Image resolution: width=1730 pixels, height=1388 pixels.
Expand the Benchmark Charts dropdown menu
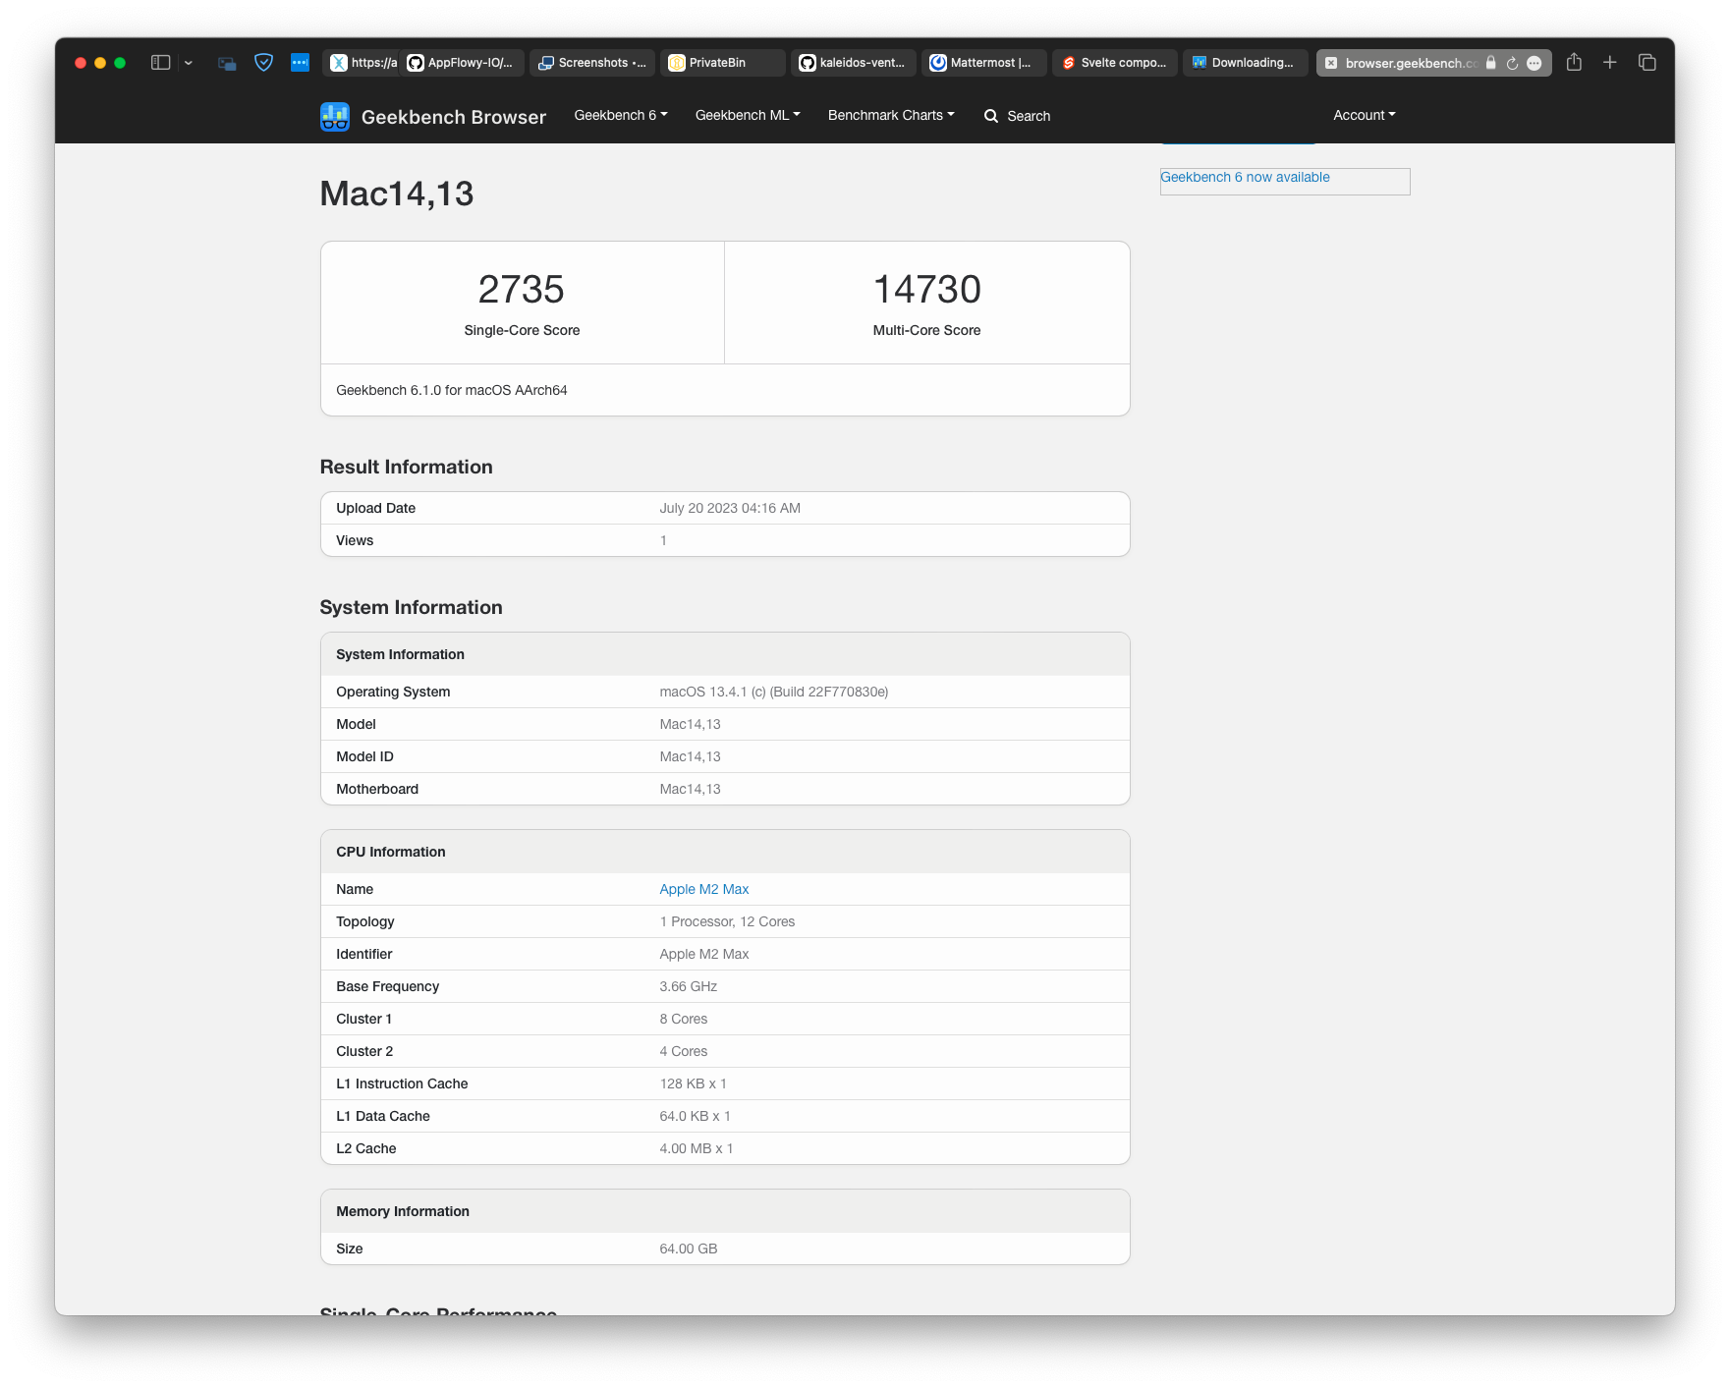[891, 115]
